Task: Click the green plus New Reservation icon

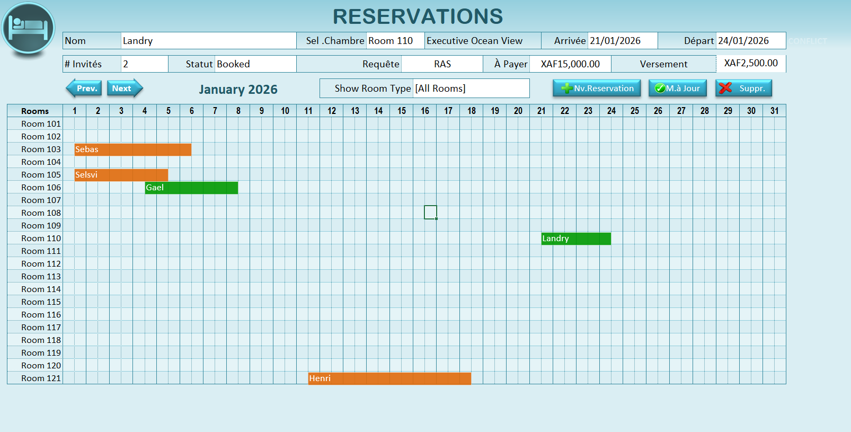Action: pyautogui.click(x=566, y=89)
